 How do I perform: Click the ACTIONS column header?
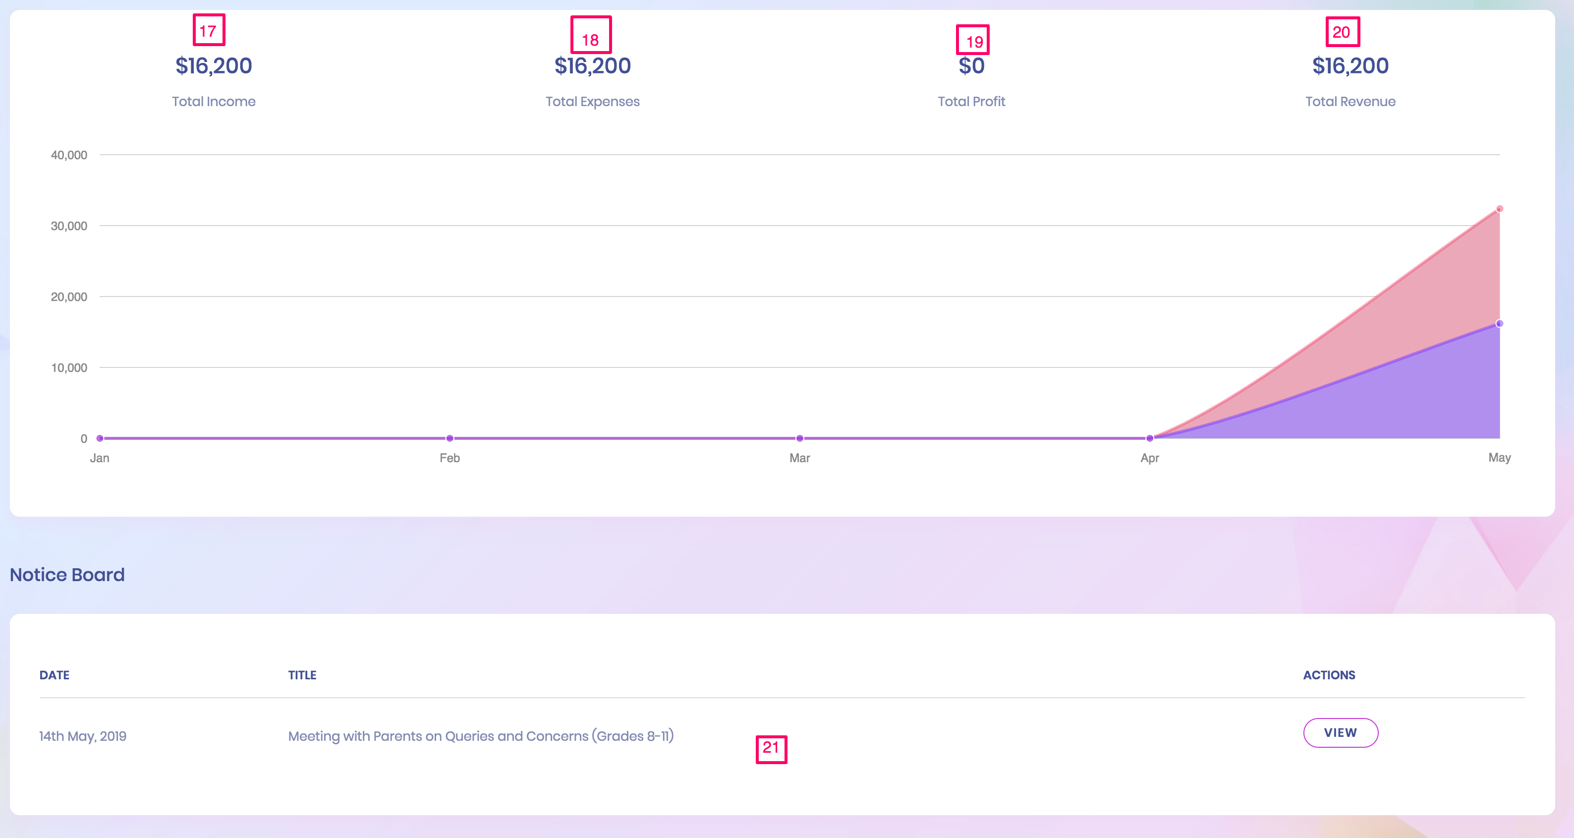click(x=1328, y=675)
